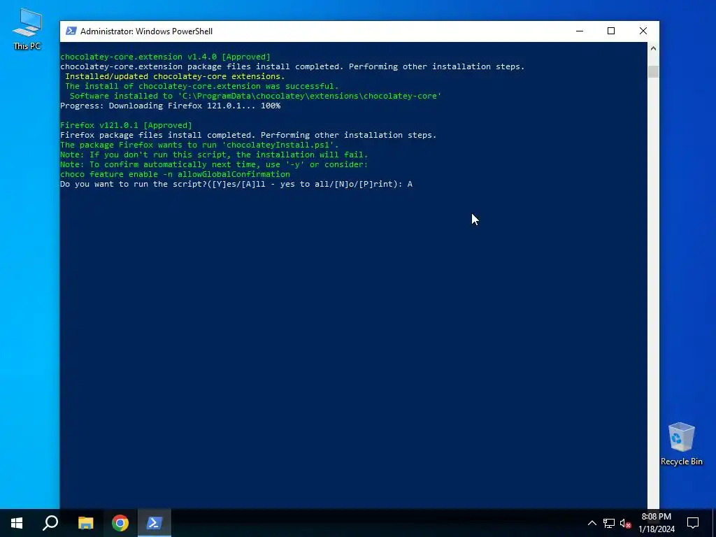Maximize the PowerShell window
The width and height of the screenshot is (716, 537).
click(611, 31)
